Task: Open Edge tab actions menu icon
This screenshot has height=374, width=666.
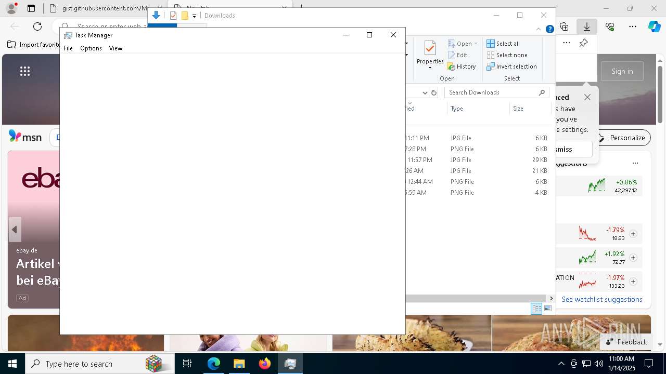Action: [31, 8]
